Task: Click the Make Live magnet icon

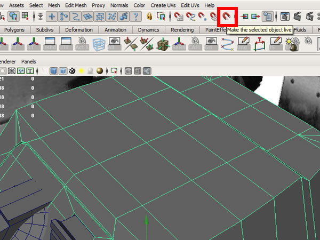Action: tap(228, 17)
